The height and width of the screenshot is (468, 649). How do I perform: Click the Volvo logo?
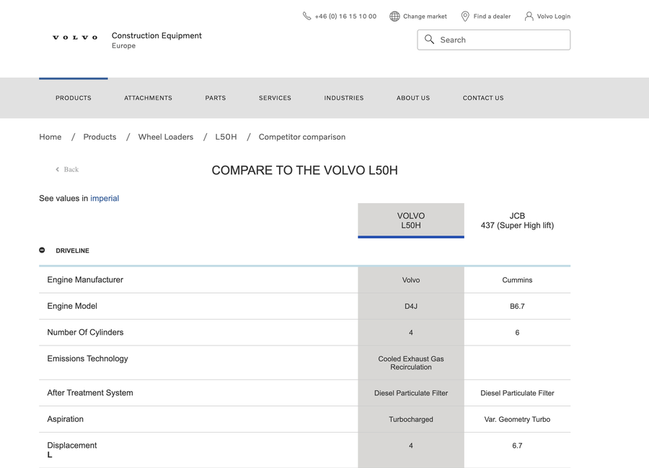click(75, 37)
